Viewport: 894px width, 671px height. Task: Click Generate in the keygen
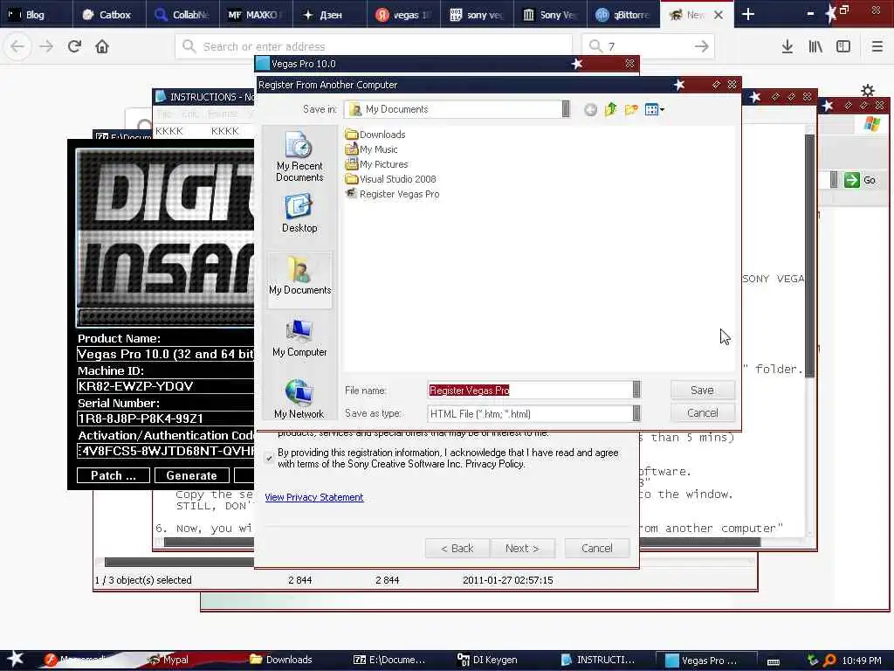[192, 475]
